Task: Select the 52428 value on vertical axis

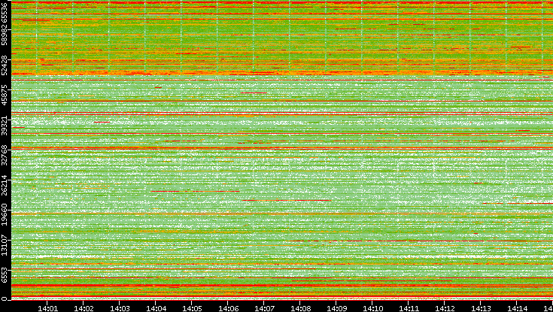Action: tap(5, 65)
